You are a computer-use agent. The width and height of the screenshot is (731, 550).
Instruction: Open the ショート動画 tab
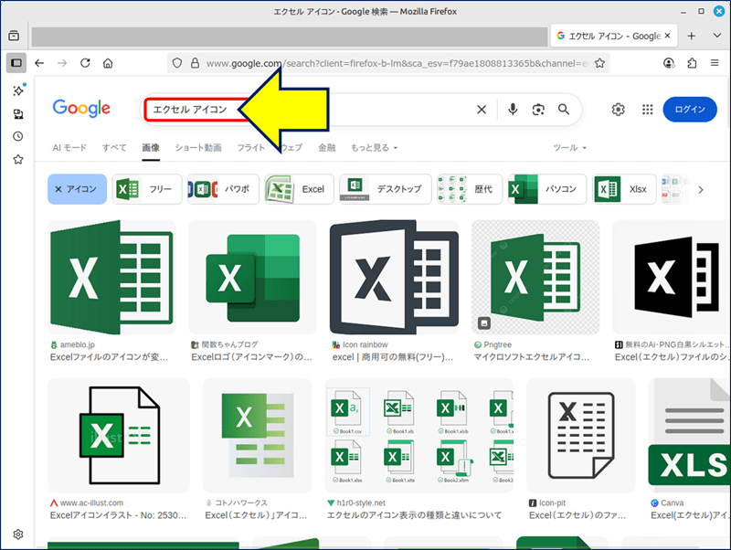click(198, 148)
